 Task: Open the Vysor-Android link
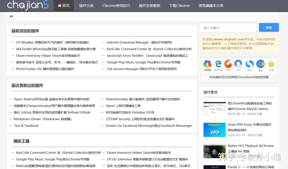point(52,99)
